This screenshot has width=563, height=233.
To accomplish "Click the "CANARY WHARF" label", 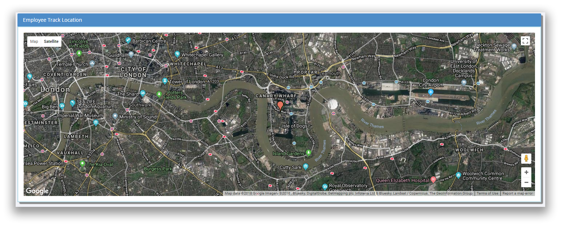I will 276,96.
